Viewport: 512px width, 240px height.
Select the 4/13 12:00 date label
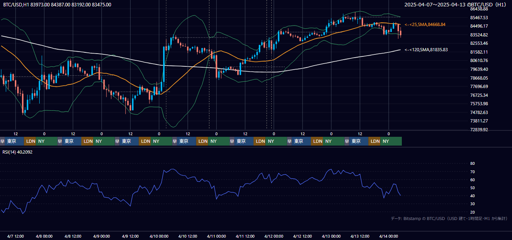pyautogui.click(x=360, y=236)
